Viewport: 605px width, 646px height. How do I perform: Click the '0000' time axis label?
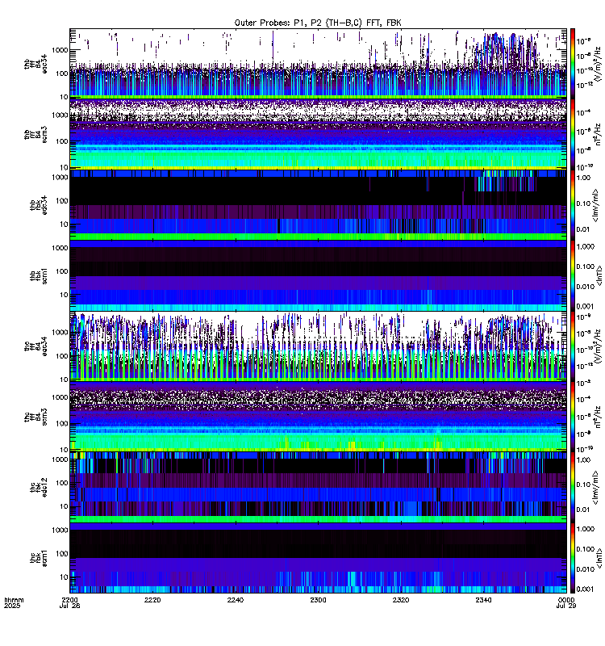[x=566, y=600]
